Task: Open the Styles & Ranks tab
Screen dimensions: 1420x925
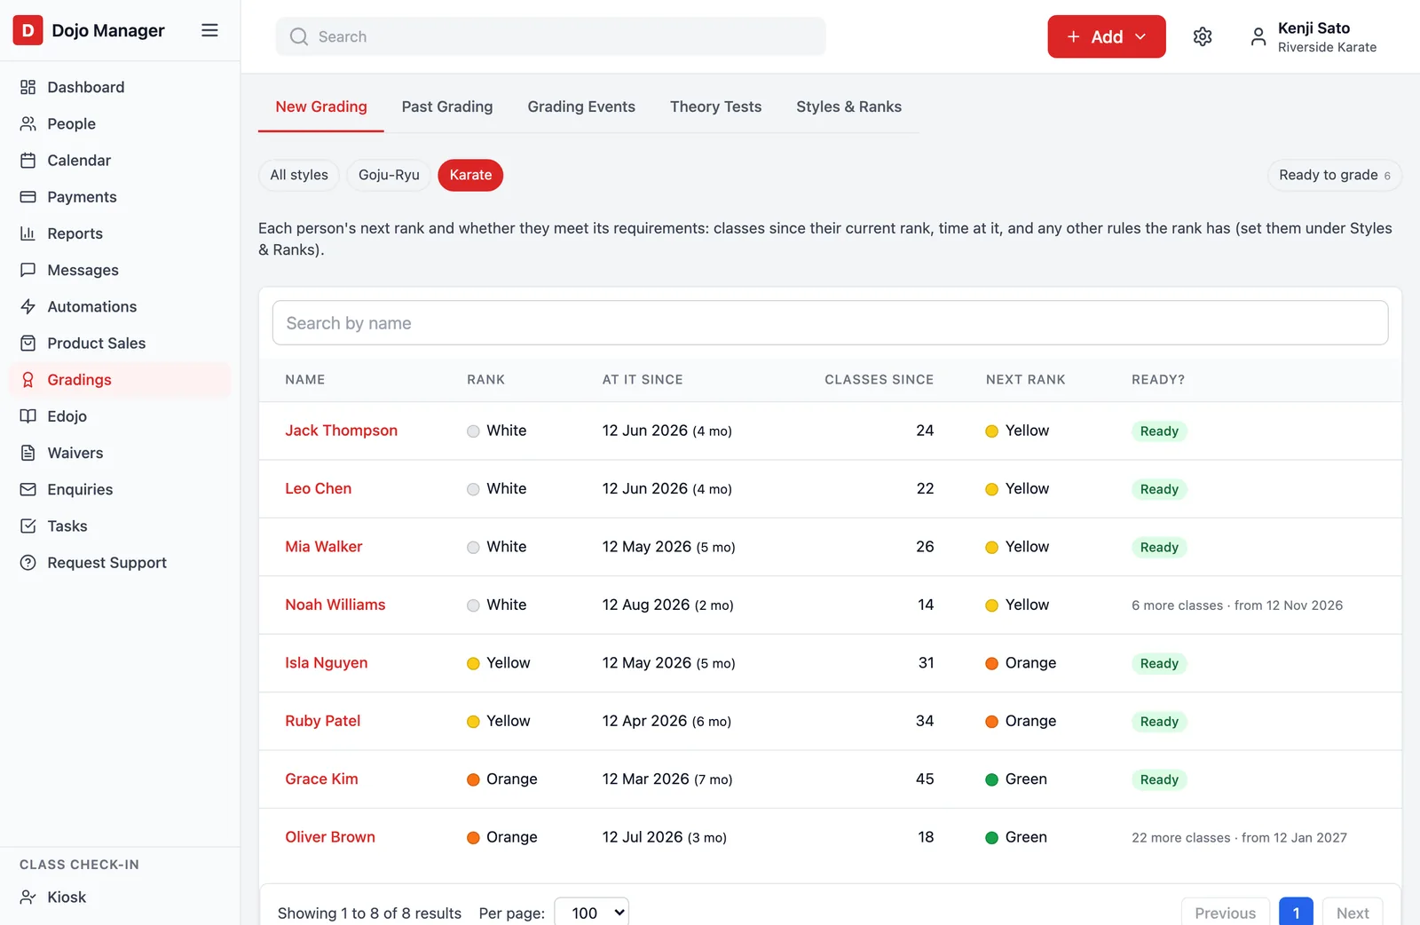Action: tap(848, 107)
